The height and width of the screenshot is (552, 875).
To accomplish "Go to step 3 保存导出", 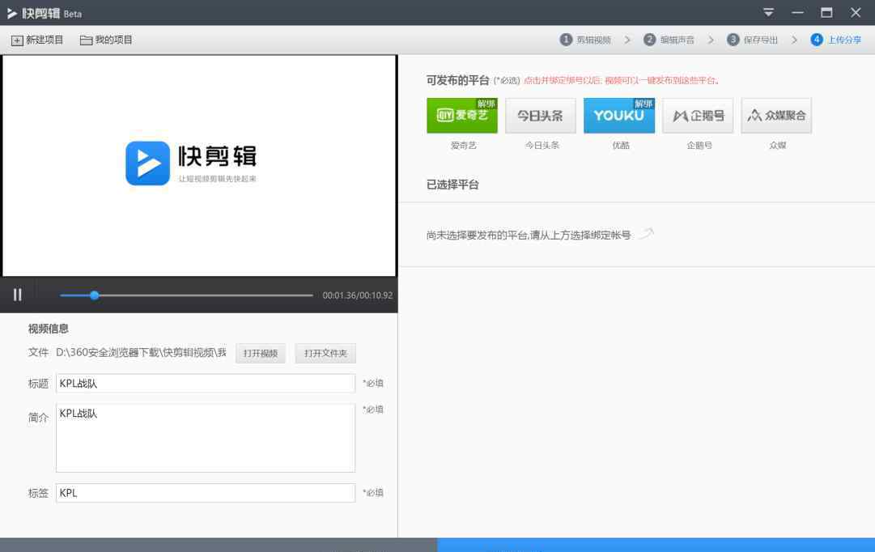I will (752, 40).
